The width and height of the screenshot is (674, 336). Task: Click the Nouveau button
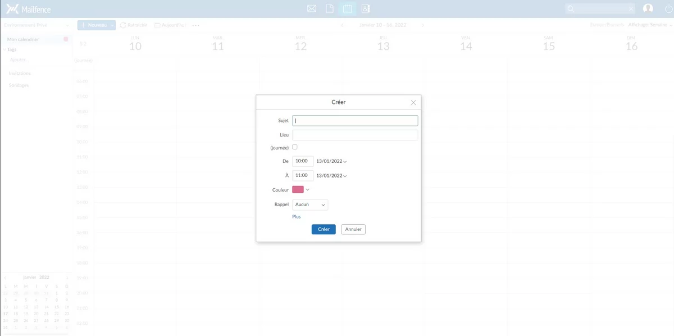93,25
